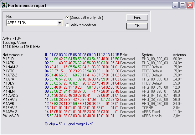Click the PA1WW-9 row Command role
Viewport: 195px width, 135px height.
[x=127, y=116]
